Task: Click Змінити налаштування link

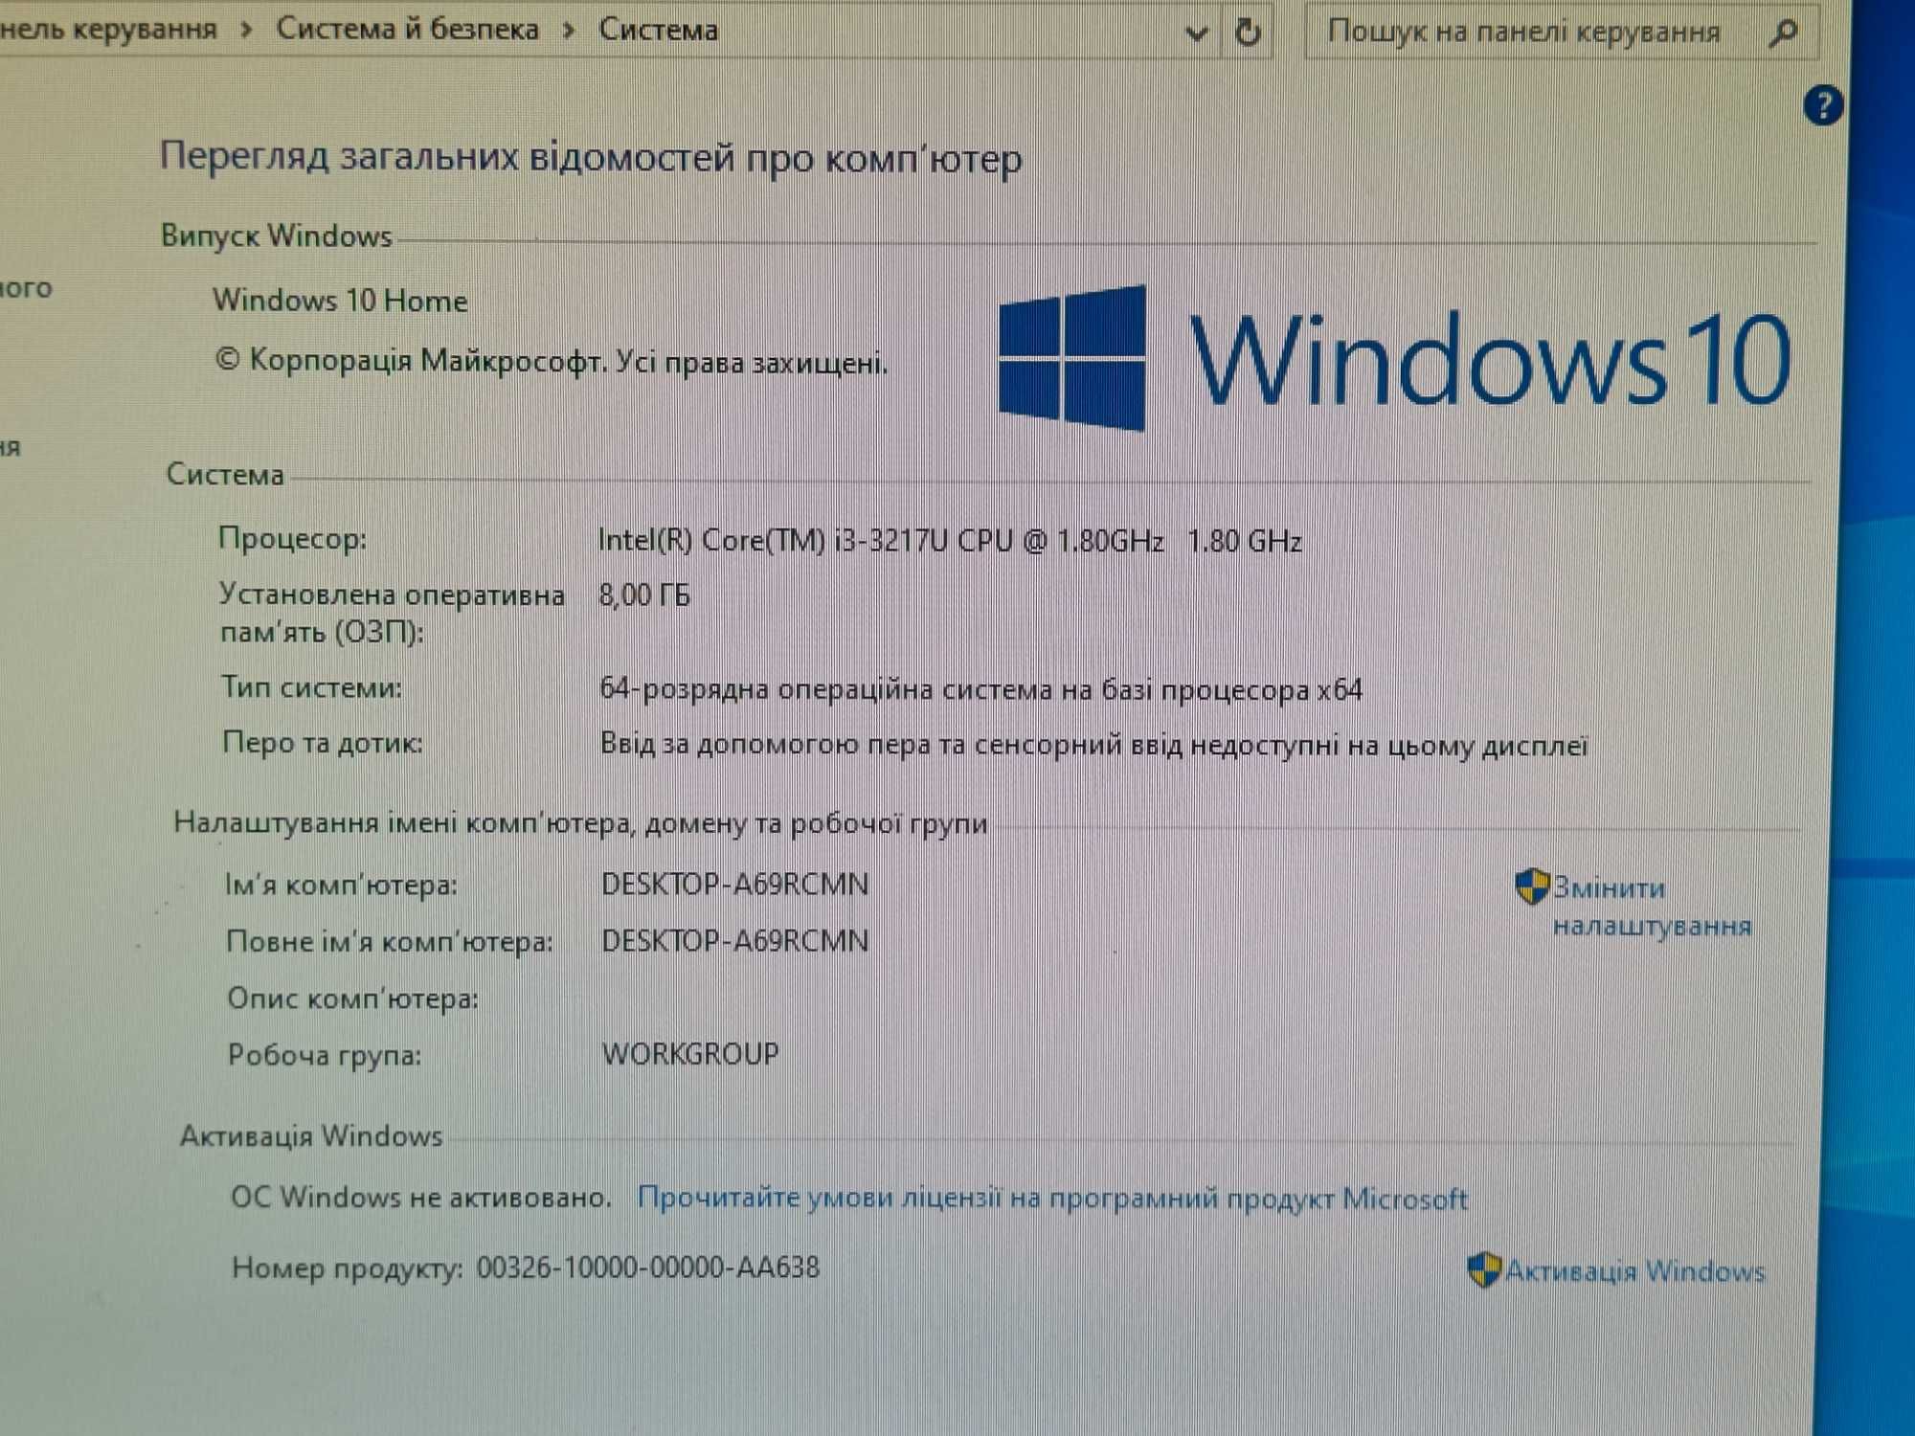Action: (x=1652, y=906)
